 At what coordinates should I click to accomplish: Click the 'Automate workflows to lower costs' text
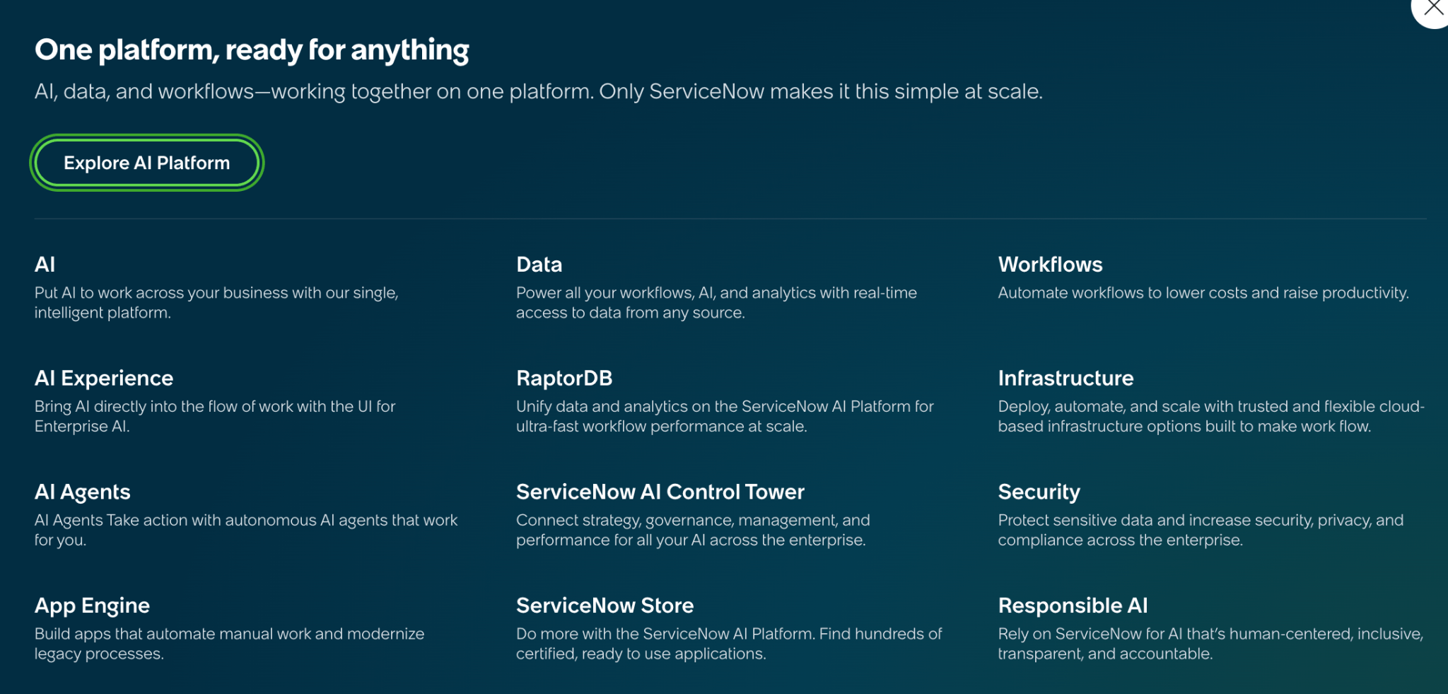coord(1203,293)
